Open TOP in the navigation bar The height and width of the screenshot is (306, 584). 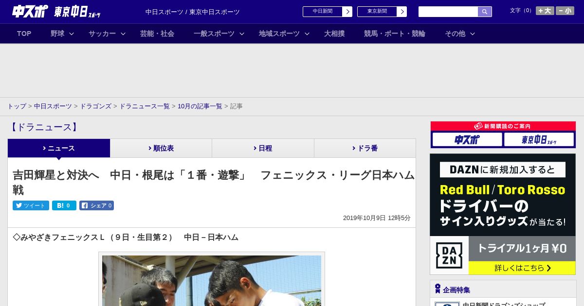(x=24, y=34)
